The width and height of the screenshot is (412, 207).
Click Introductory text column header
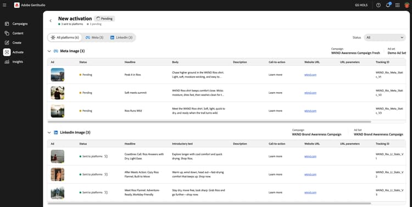[182, 144]
